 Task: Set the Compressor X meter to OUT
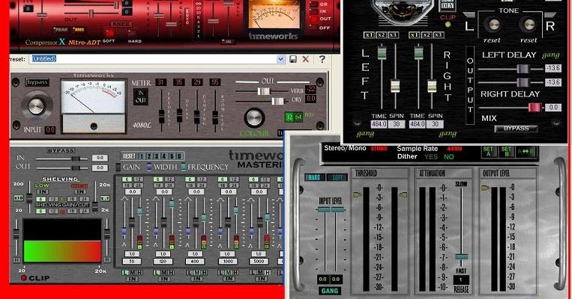[314, 19]
